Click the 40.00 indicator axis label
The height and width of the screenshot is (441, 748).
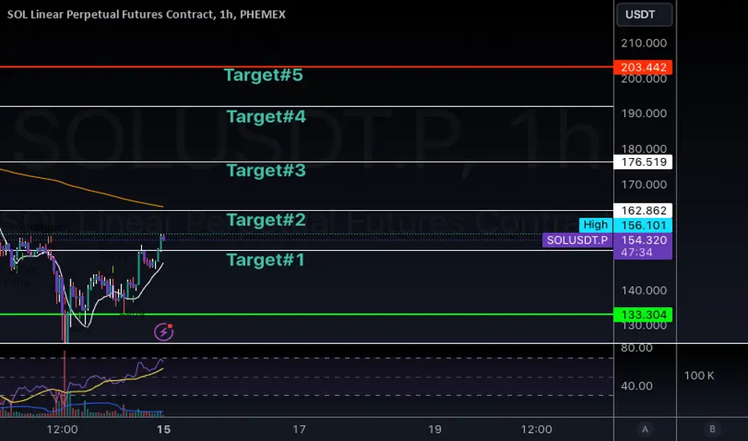(636, 386)
